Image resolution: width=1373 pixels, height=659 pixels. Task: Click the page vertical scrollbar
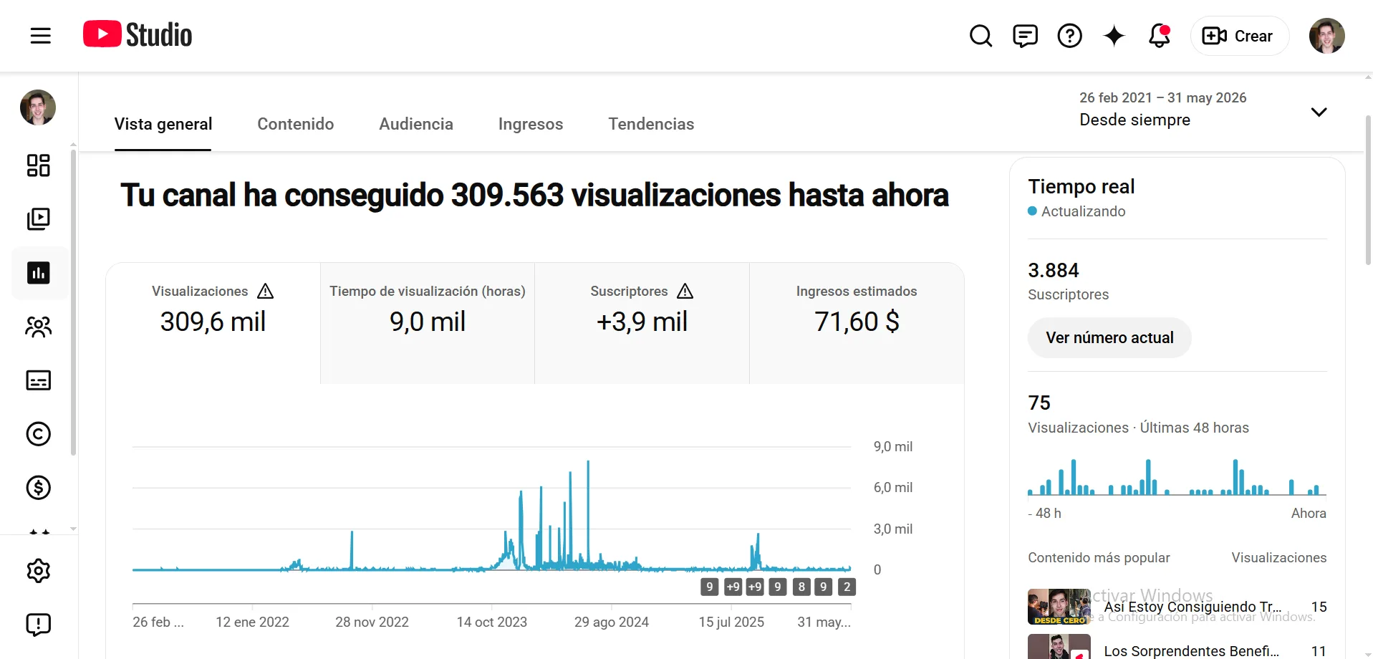[x=1368, y=190]
